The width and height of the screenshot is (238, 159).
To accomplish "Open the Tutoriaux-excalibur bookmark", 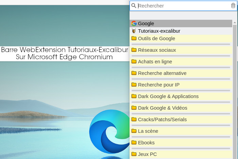I will point(181,31).
